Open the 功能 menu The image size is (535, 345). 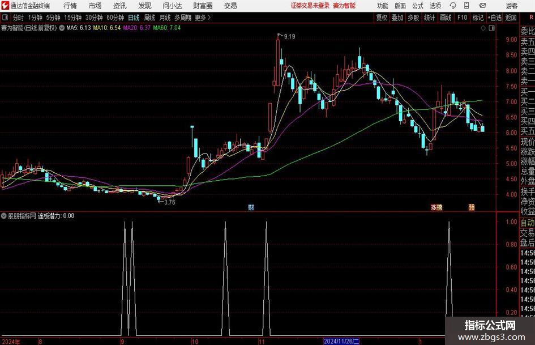(x=383, y=6)
